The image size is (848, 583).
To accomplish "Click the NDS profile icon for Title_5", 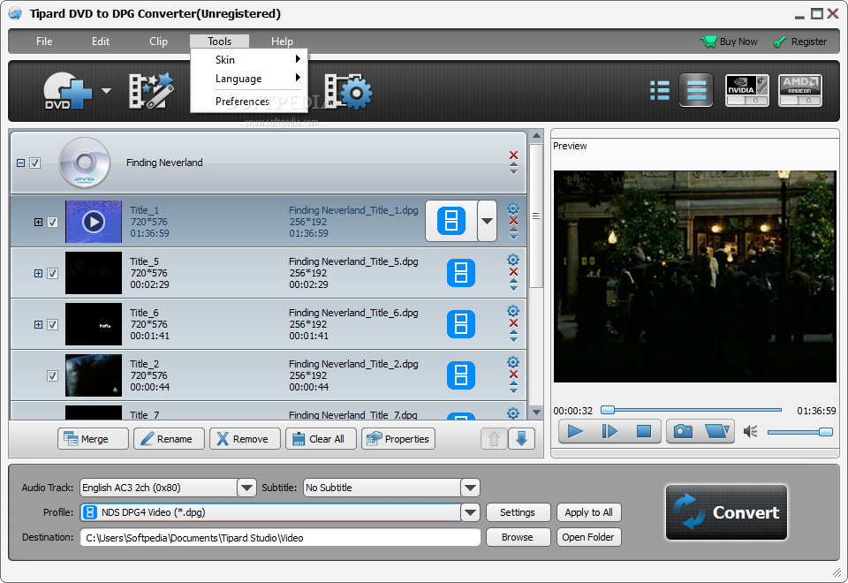I will [x=461, y=273].
